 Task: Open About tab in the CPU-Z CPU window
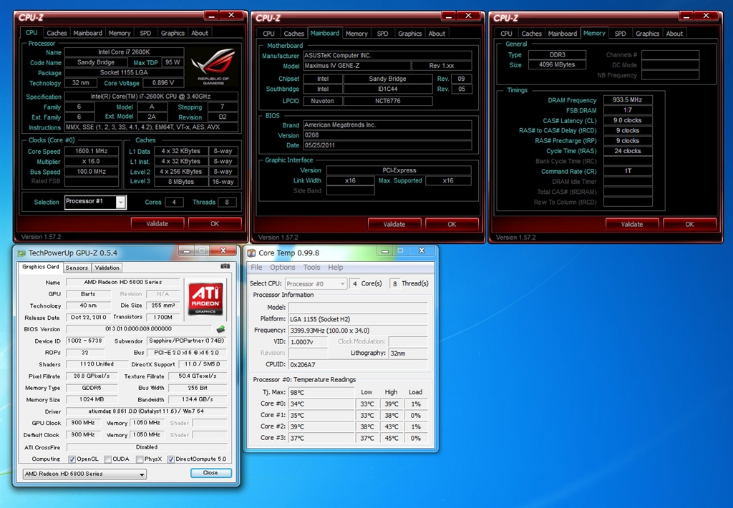point(200,33)
